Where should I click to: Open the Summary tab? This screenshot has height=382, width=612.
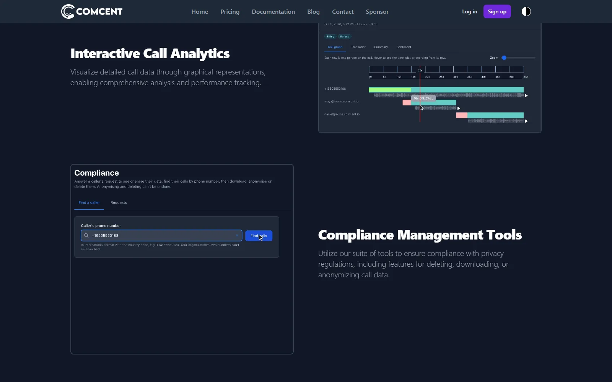[381, 47]
